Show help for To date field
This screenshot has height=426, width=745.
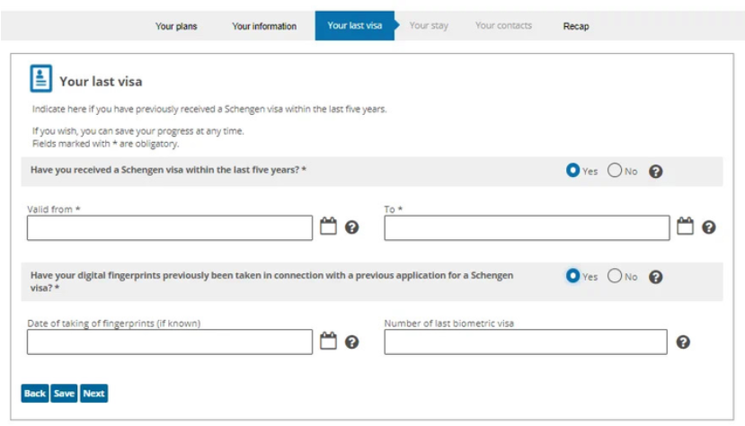click(x=708, y=227)
